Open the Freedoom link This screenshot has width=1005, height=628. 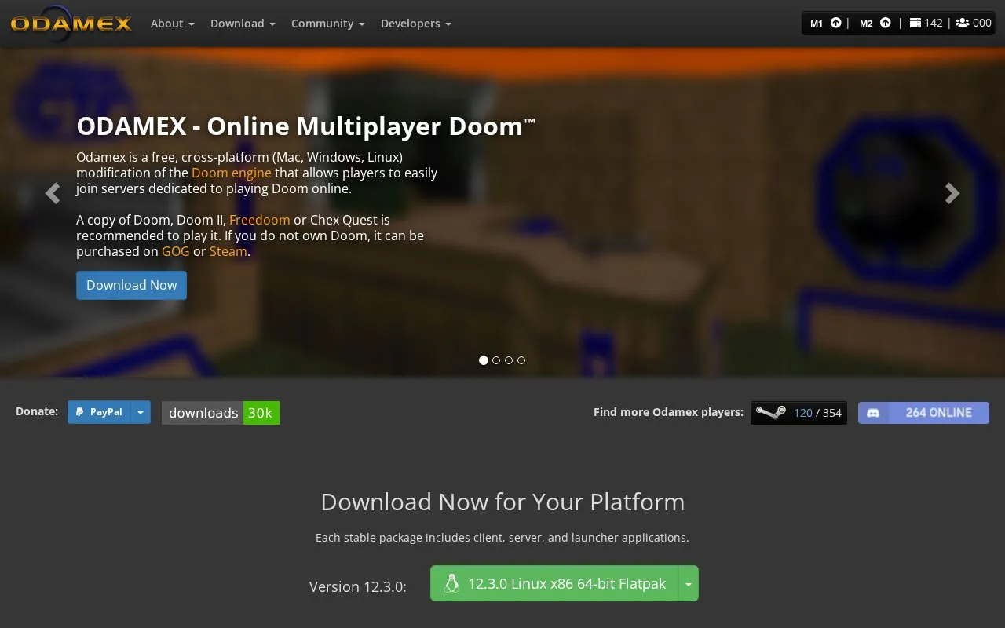(260, 220)
